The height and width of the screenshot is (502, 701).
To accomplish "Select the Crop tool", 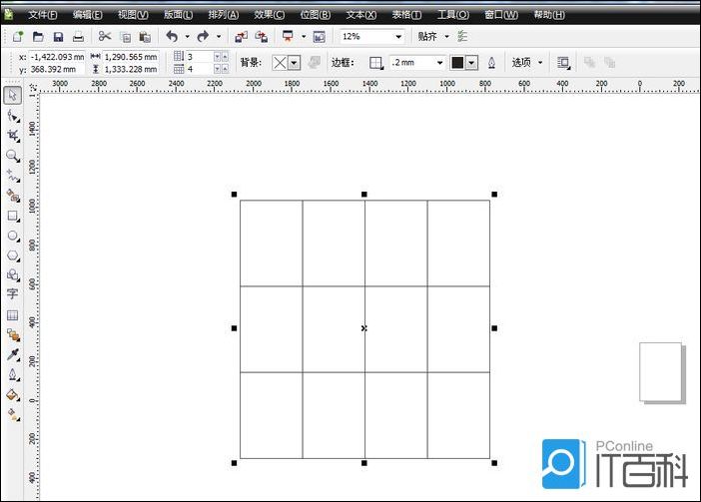I will (12, 135).
